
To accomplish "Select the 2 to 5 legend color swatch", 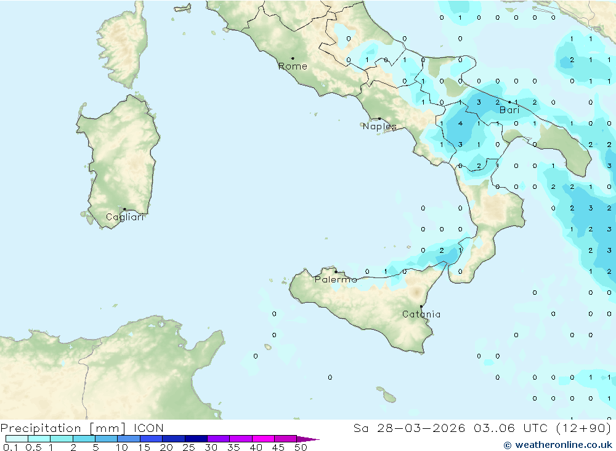I will point(84,439).
